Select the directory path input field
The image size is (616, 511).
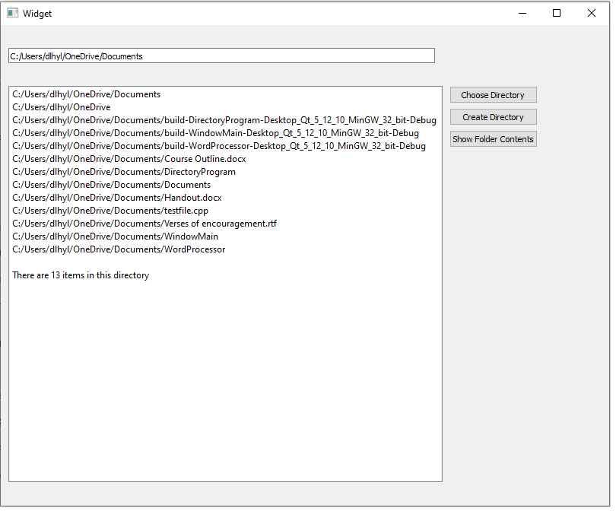pos(221,56)
